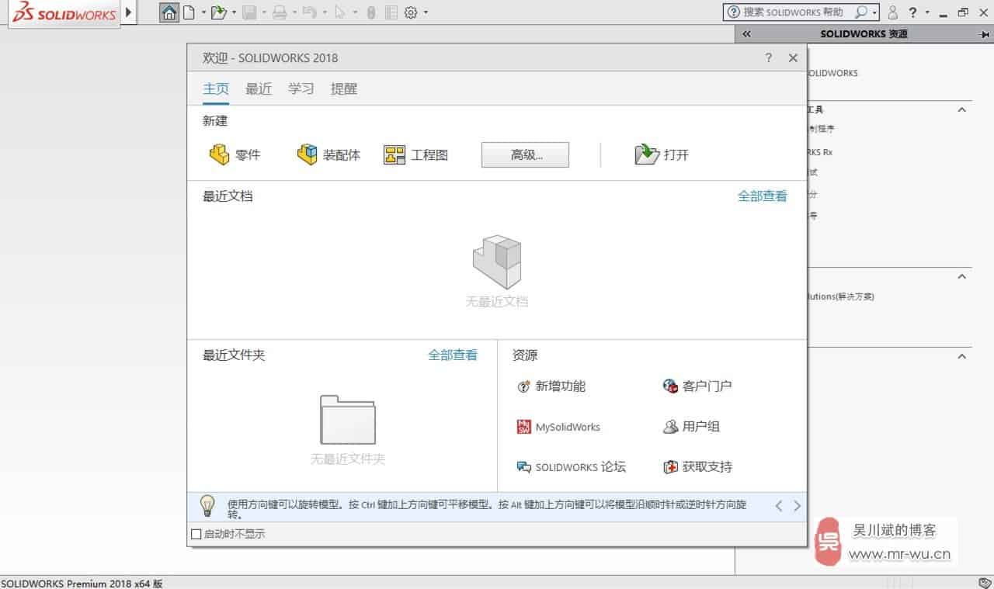Open the search type dropdown arrow
Viewport: 994px width, 589px height.
[874, 12]
